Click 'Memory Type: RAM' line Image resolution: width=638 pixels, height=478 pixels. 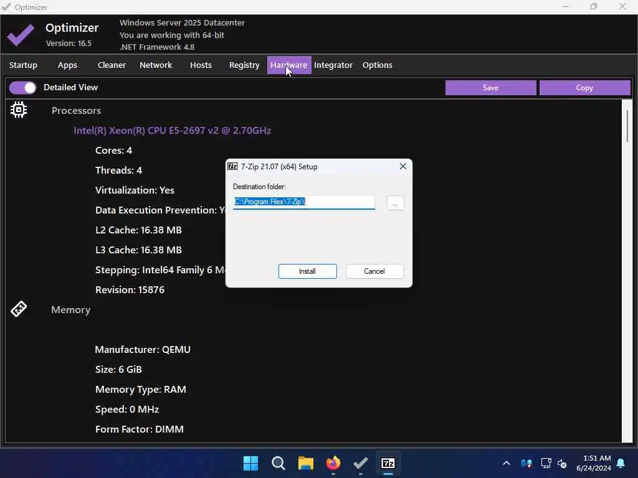click(x=141, y=390)
